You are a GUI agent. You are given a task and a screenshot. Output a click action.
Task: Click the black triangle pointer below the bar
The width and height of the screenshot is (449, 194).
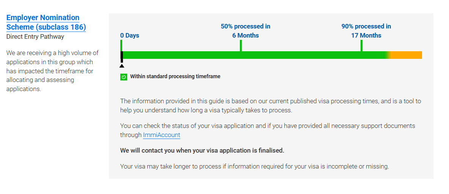(x=122, y=66)
